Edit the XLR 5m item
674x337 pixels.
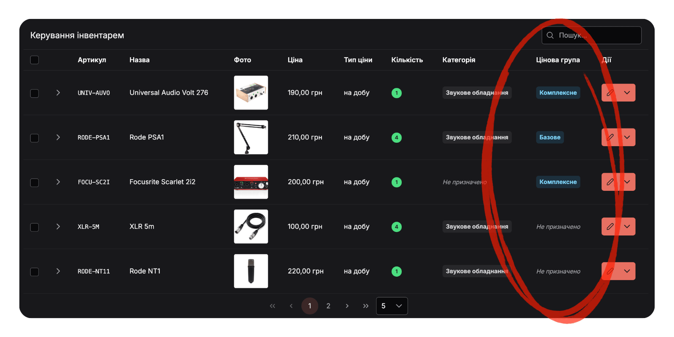click(610, 227)
